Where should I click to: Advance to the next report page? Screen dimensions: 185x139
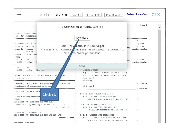(62, 15)
